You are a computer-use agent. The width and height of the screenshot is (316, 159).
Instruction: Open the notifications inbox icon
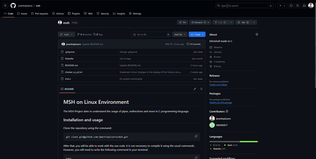[x=304, y=5]
